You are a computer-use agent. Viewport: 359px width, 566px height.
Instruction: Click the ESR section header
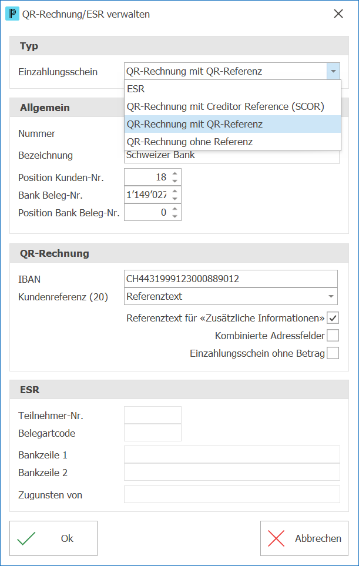tap(179, 390)
